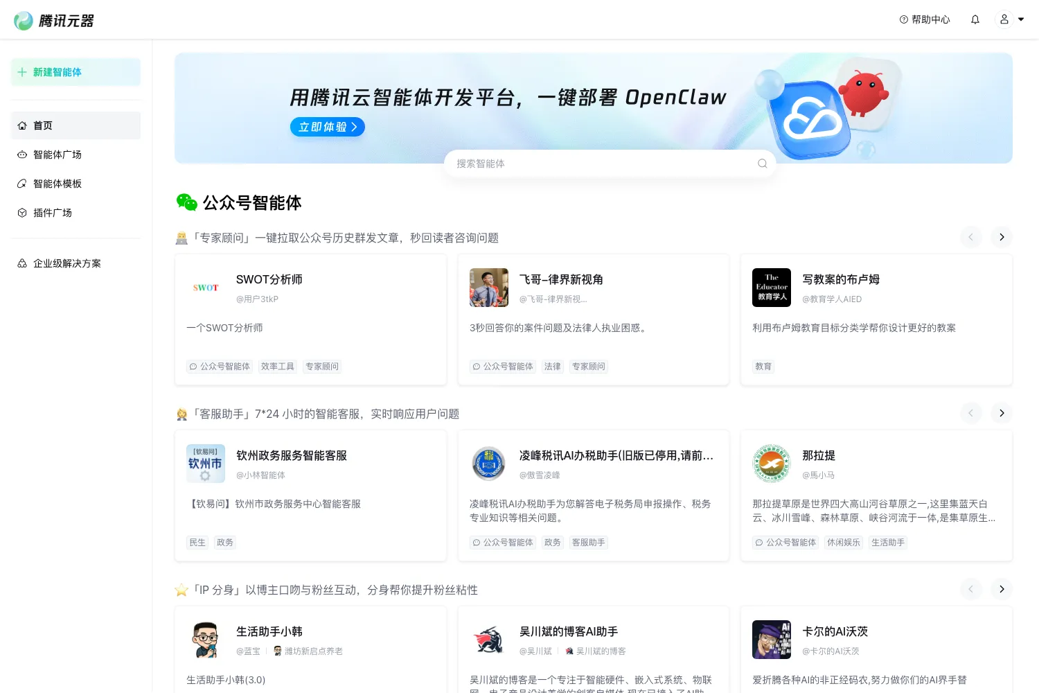Click 潍坊新启点养老 account label

(308, 651)
